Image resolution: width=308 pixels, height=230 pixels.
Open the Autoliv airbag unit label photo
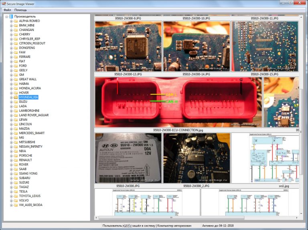(128, 158)
